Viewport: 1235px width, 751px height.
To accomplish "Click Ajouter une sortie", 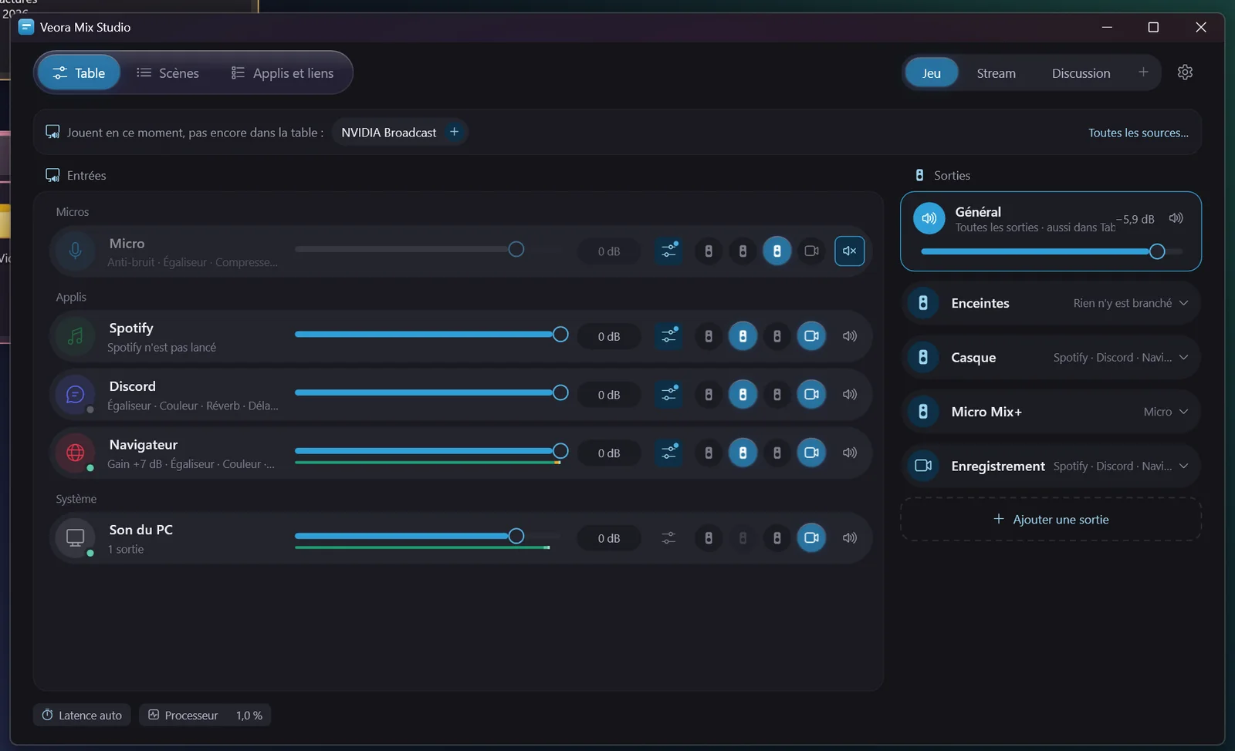I will [x=1051, y=519].
